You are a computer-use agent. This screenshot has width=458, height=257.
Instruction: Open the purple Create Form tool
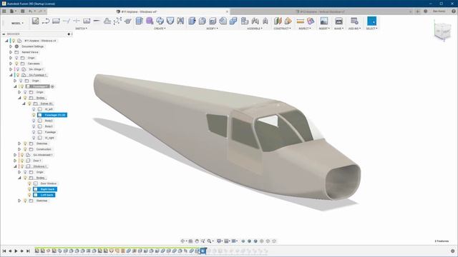click(x=150, y=21)
